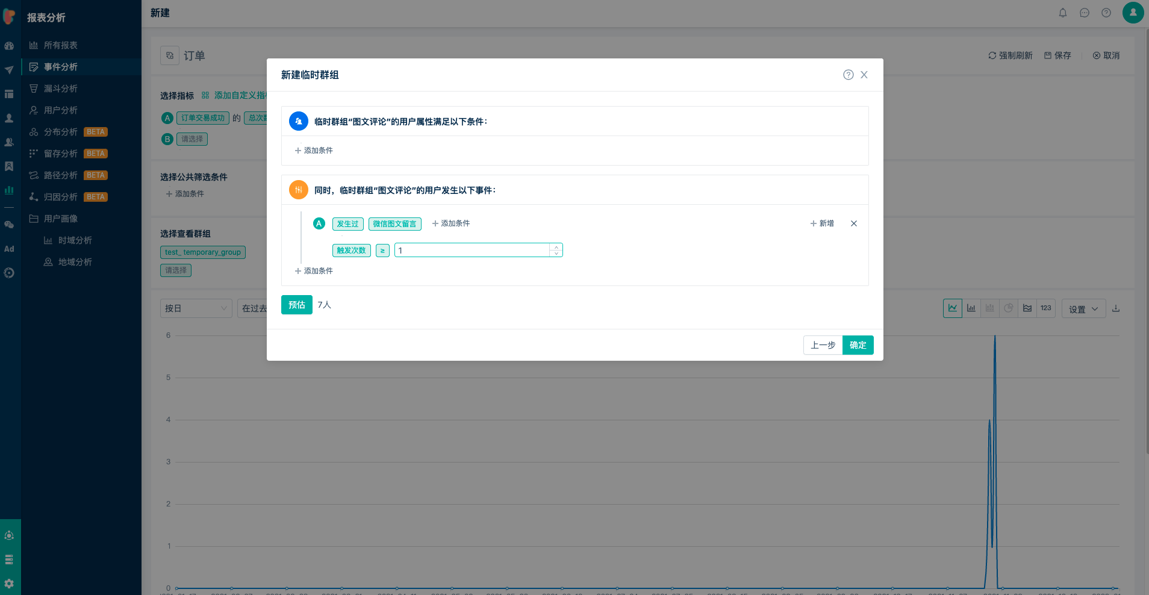The height and width of the screenshot is (595, 1149).
Task: Expand 用户画像 folder in the sidebar
Action: click(61, 219)
